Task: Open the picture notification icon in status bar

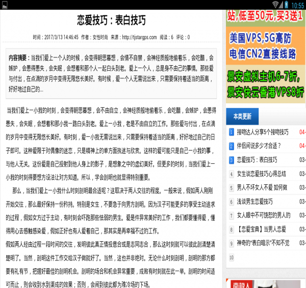Action: [5, 5]
